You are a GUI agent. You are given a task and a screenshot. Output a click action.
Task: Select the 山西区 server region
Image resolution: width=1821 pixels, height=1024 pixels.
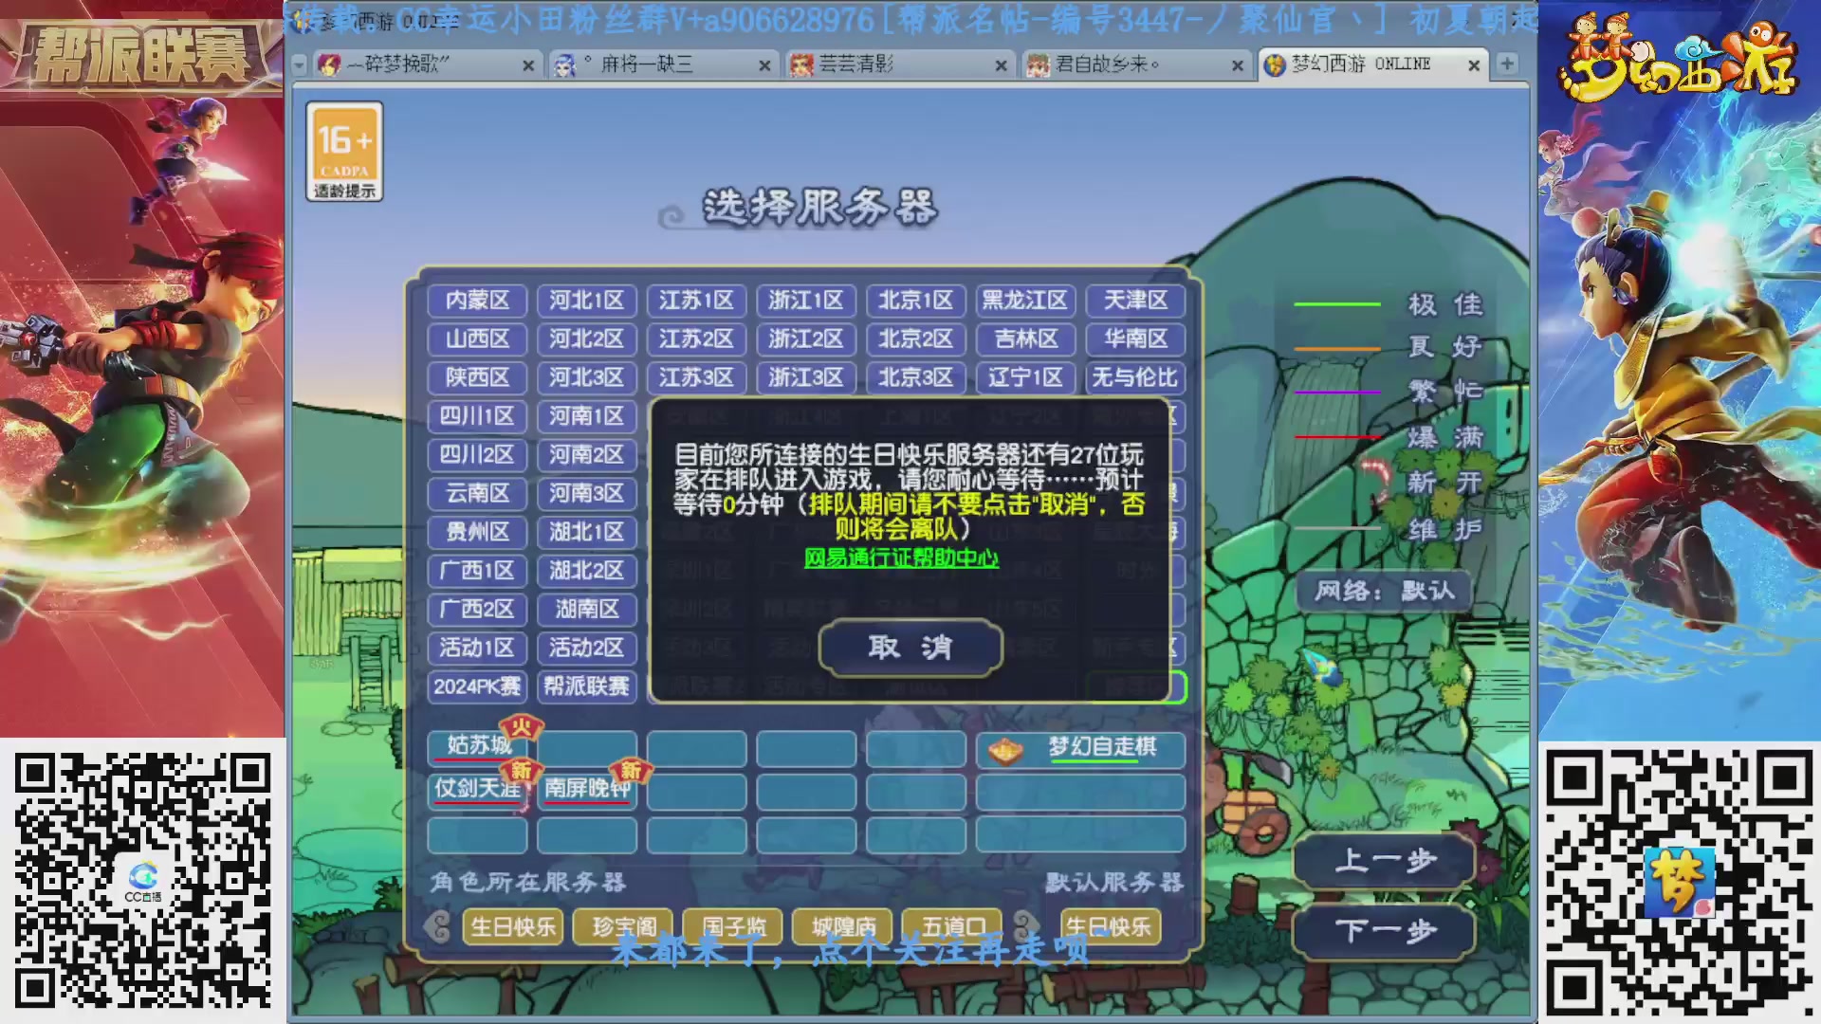477,339
